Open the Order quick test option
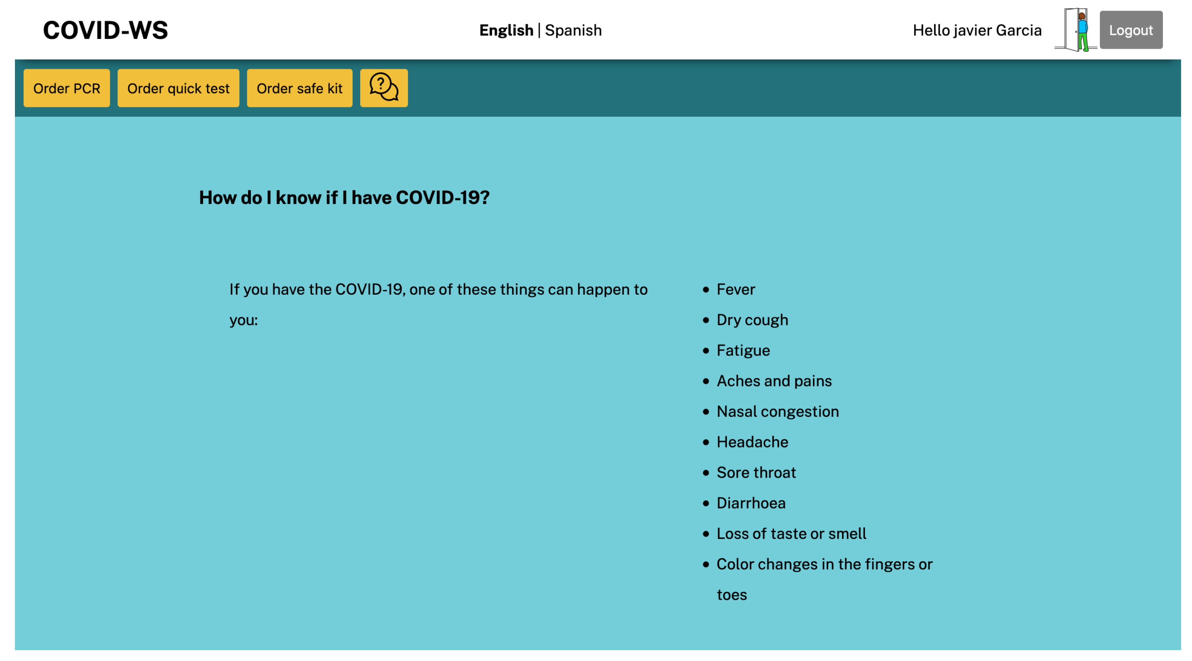Viewport: 1192px width, 661px height. [x=178, y=88]
